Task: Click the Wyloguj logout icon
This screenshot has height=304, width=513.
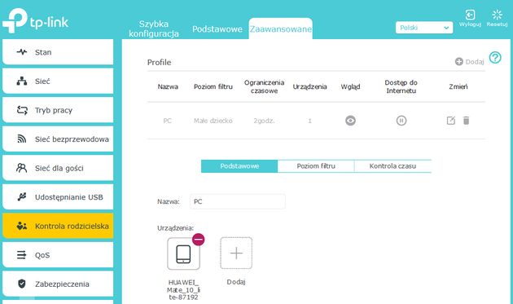Action: 470,15
